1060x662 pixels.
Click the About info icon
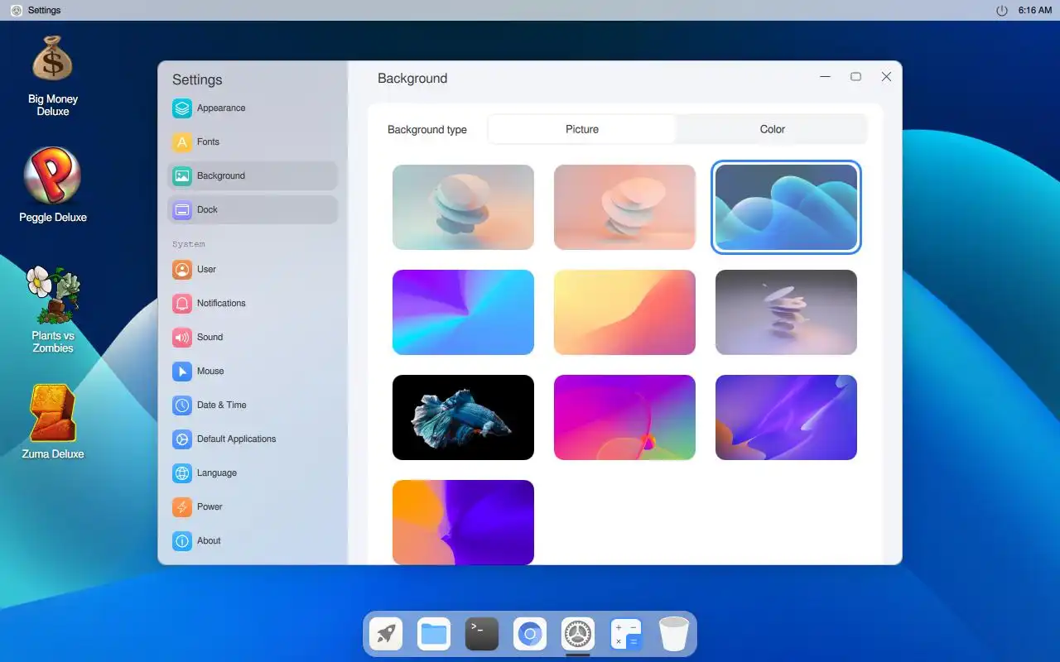click(182, 541)
